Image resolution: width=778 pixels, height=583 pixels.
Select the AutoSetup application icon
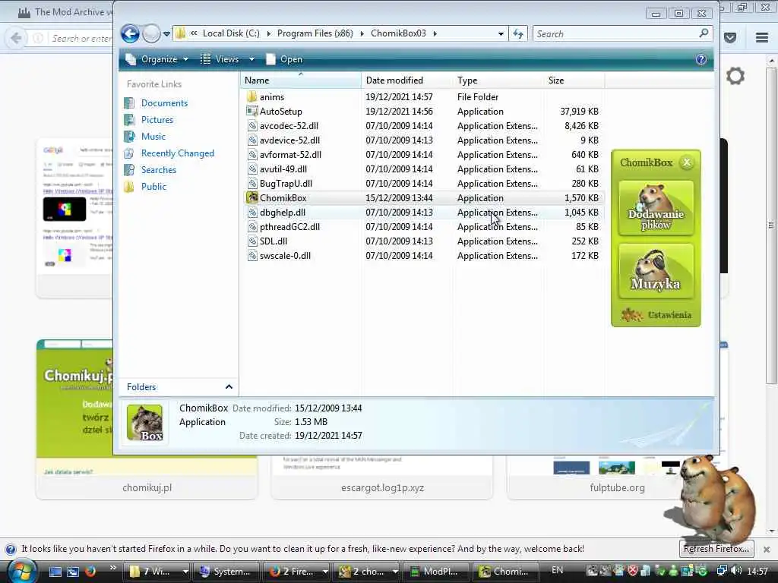[252, 111]
